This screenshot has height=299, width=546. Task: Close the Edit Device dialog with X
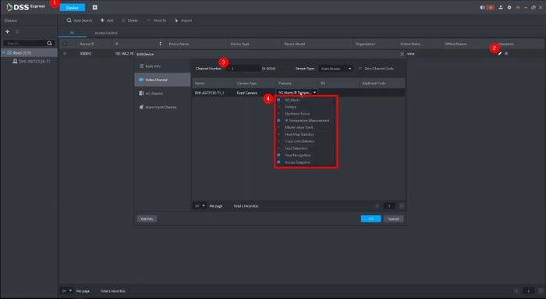pos(402,54)
